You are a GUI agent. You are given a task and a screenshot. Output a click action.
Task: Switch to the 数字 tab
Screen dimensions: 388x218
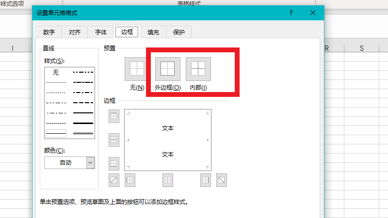pyautogui.click(x=48, y=32)
